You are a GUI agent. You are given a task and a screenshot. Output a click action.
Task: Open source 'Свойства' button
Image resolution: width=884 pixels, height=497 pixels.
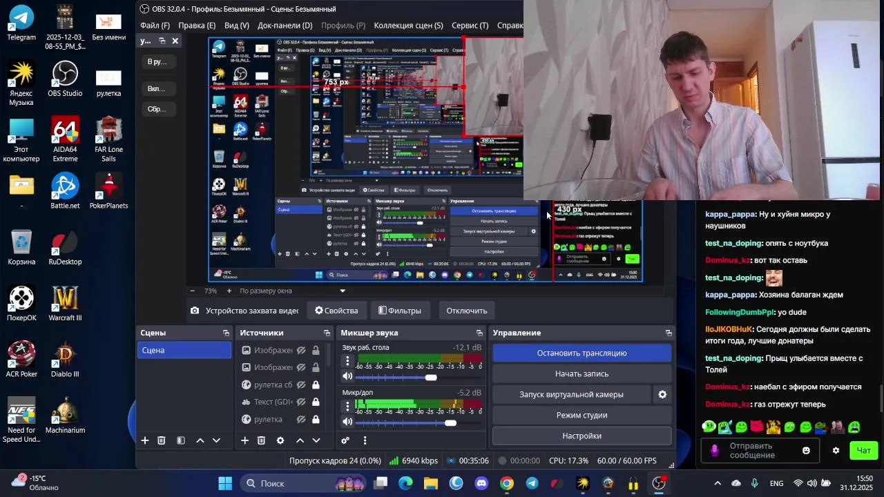pyautogui.click(x=336, y=311)
